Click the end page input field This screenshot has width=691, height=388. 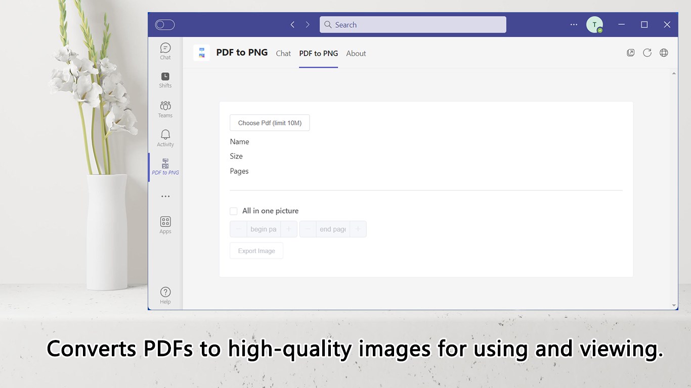coord(333,229)
